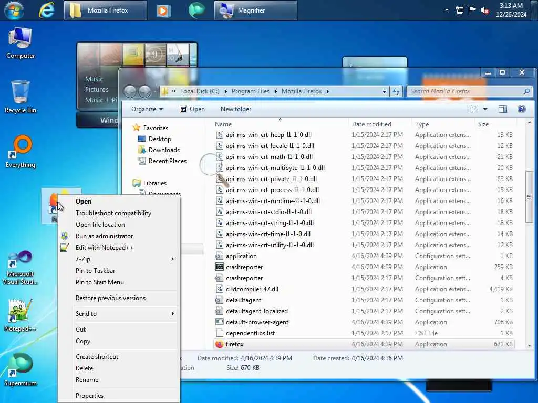Expand the 7-Zip submenu
Image resolution: width=538 pixels, height=403 pixels.
pos(119,259)
